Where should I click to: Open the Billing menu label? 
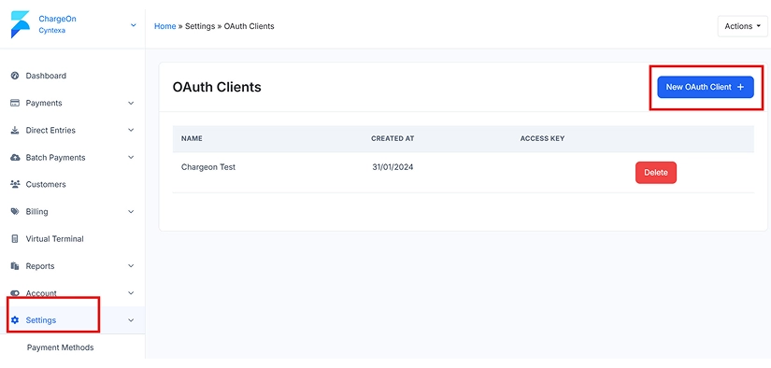[36, 212]
